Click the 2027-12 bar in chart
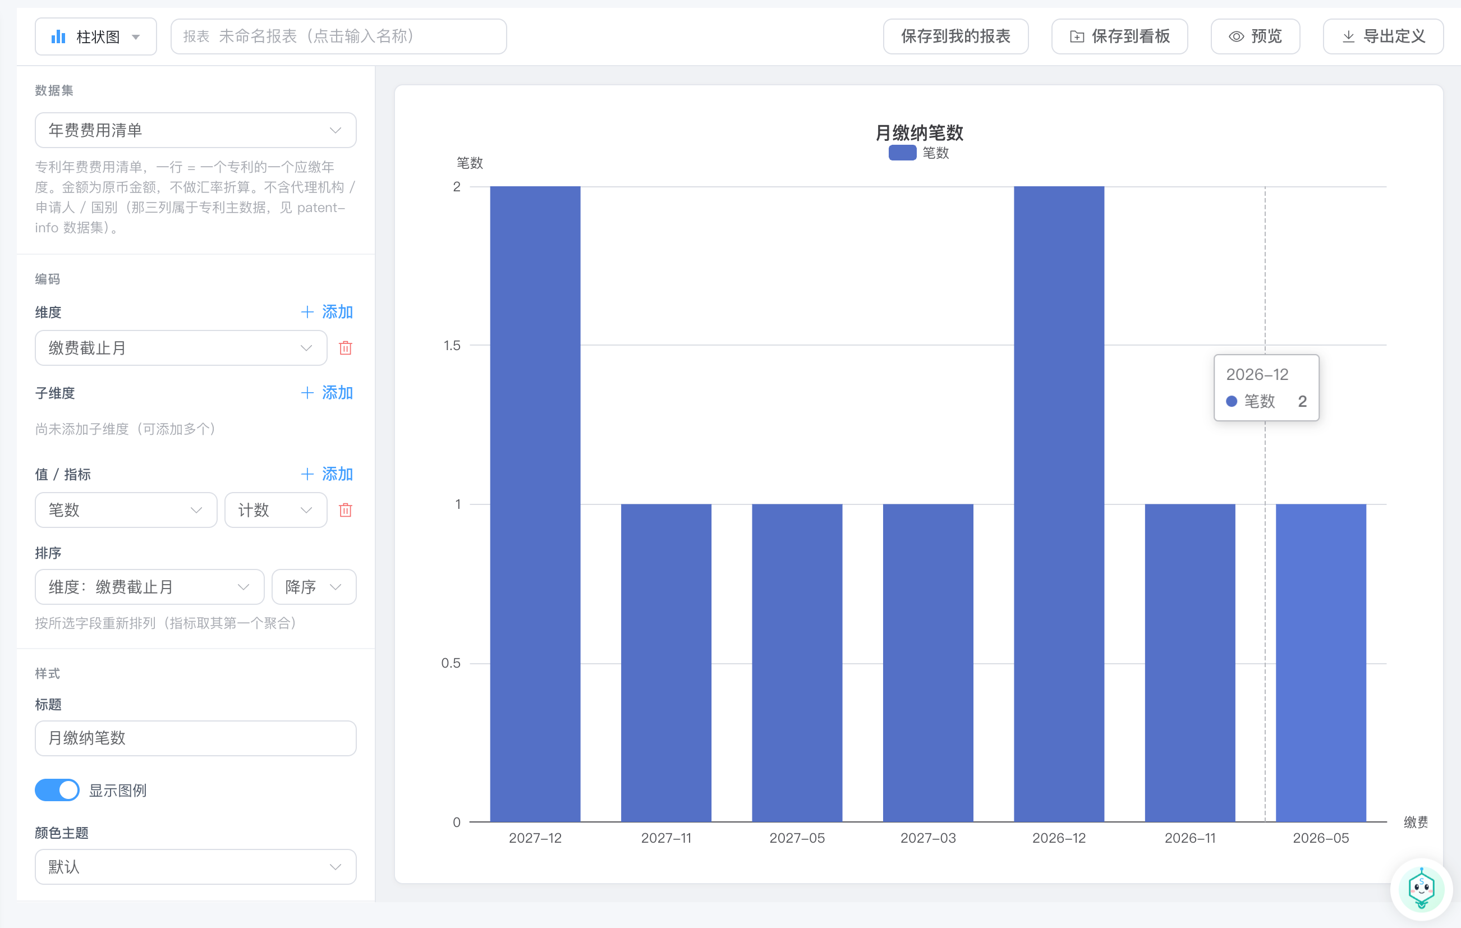The width and height of the screenshot is (1461, 928). point(535,503)
